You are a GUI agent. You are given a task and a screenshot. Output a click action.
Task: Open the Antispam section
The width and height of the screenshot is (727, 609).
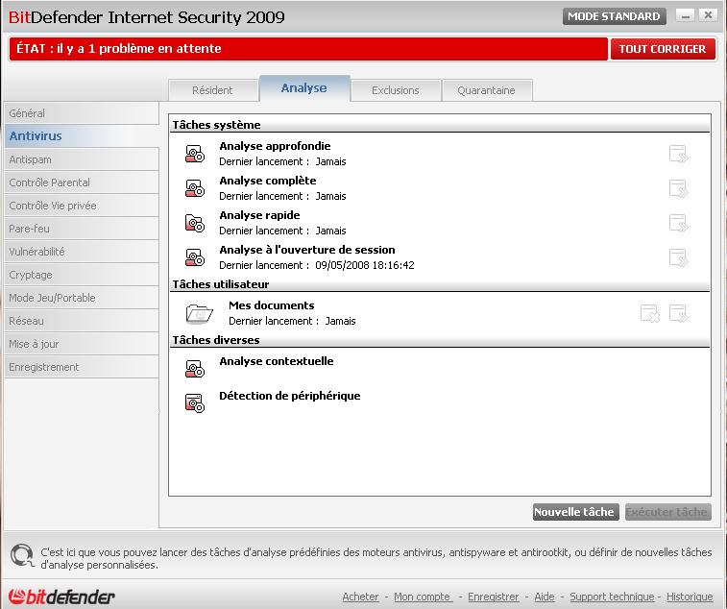(81, 159)
